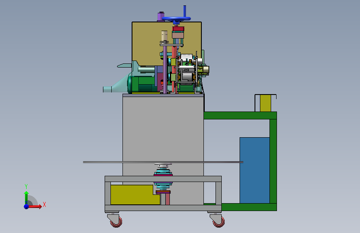
Task: Select the grey bottom rail of the base frame
Action: click(x=163, y=208)
